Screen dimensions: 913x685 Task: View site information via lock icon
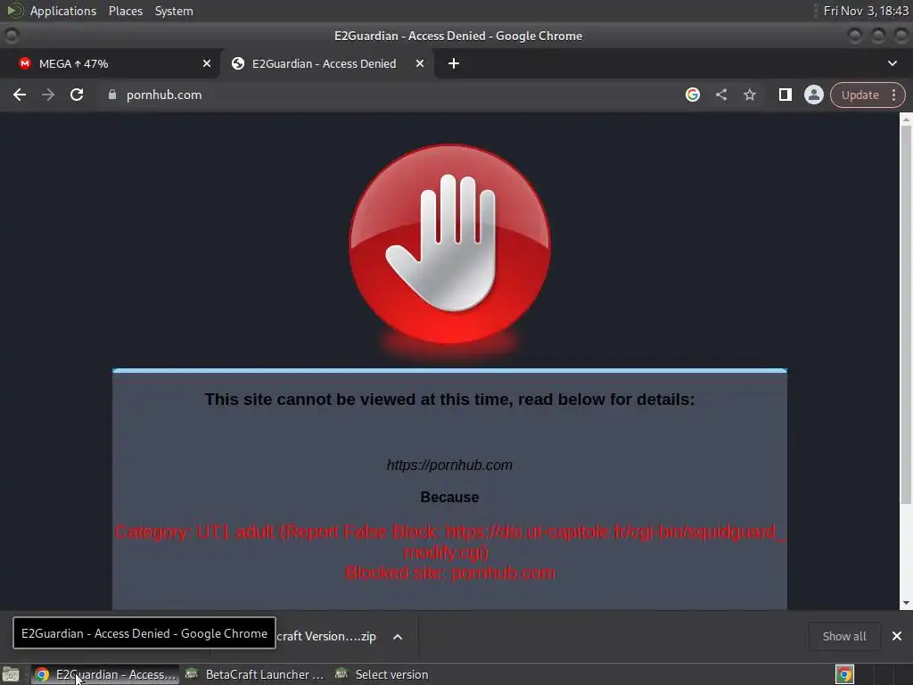[112, 95]
